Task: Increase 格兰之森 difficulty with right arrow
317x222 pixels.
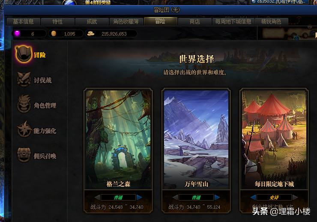Action: pyautogui.click(x=139, y=197)
